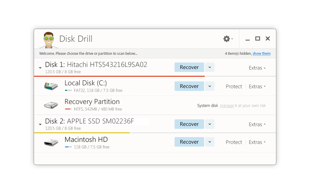The height and width of the screenshot is (183, 313).
Task: Click the 'show them' hidden items link
Action: [x=262, y=54]
